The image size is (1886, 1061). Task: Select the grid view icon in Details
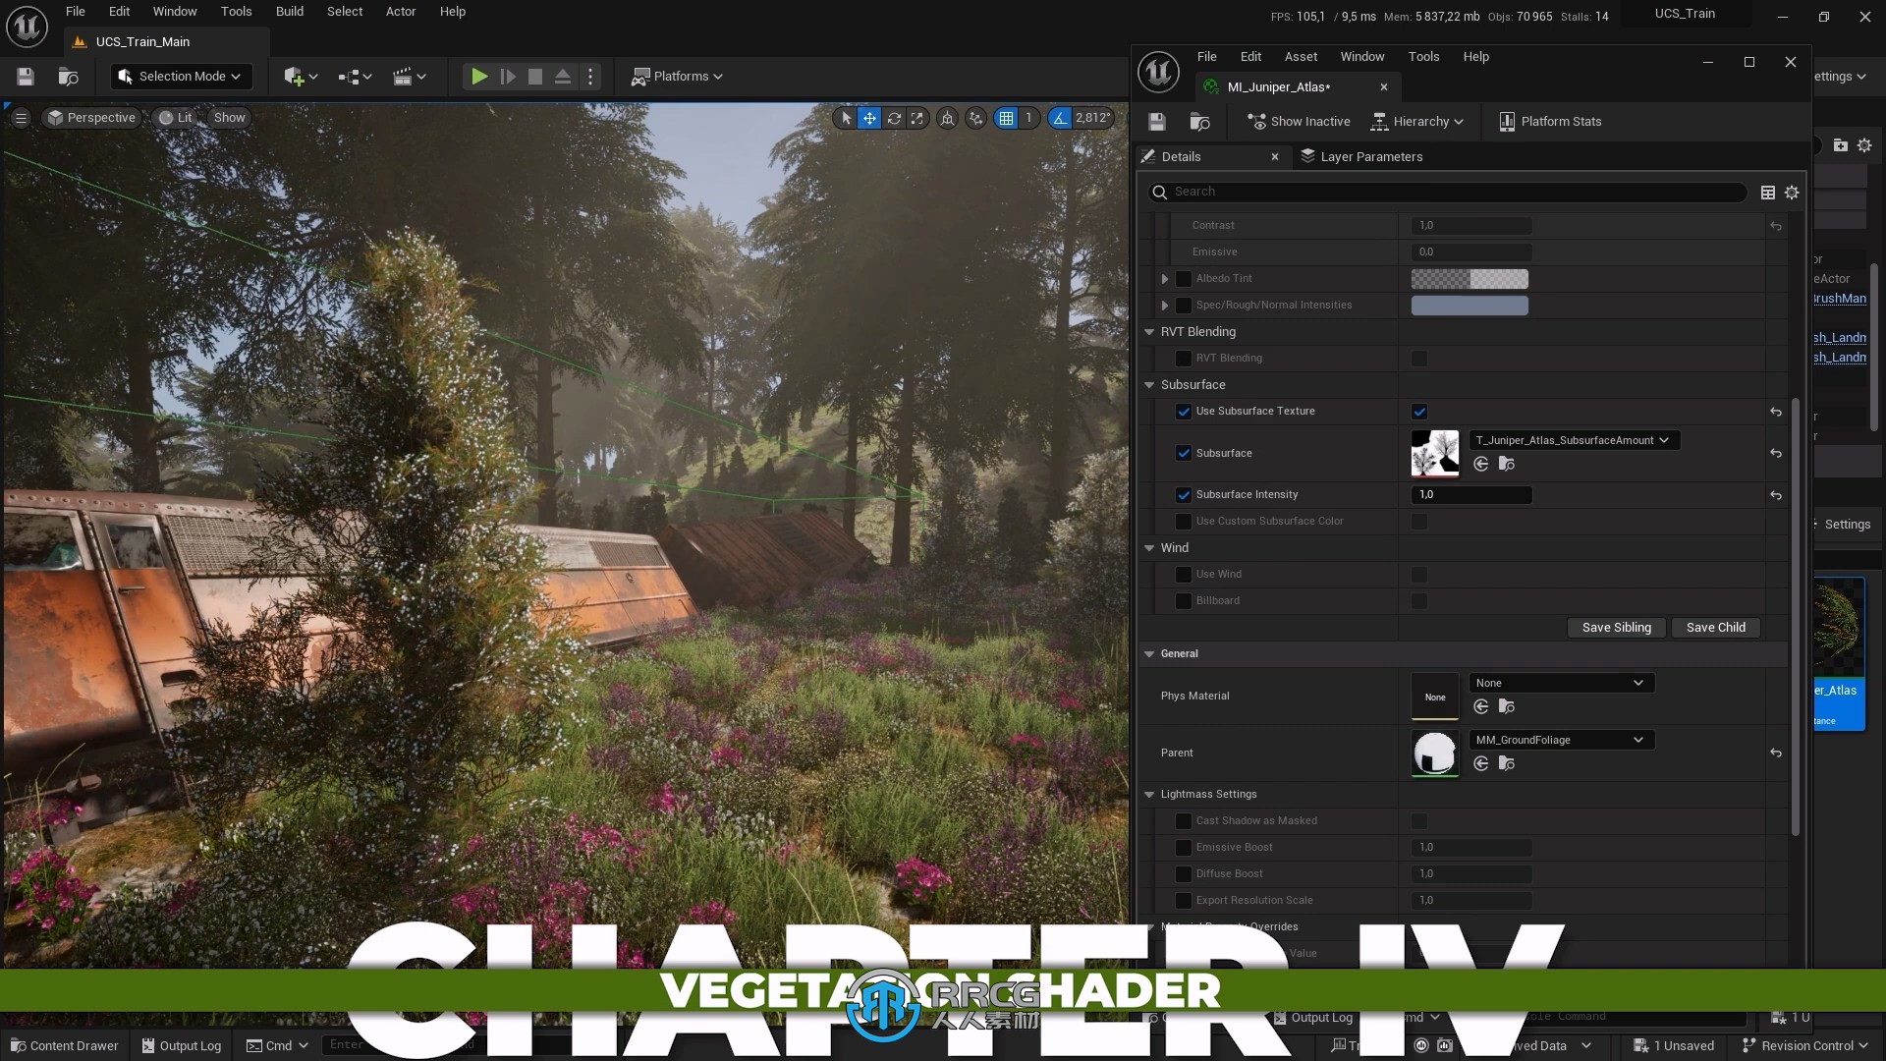1768,192
